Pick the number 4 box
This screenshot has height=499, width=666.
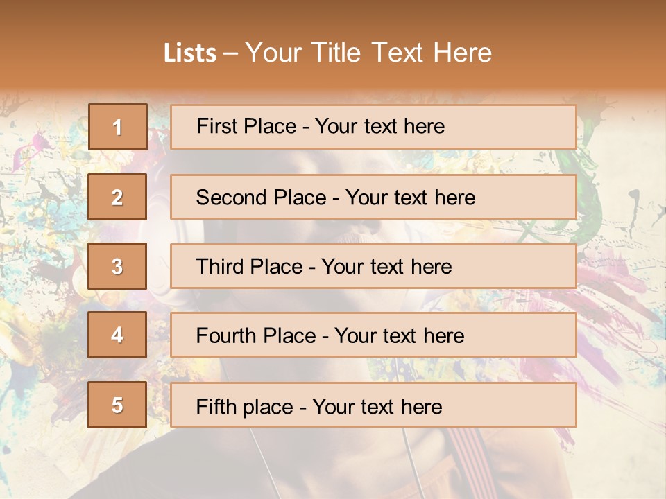tap(117, 335)
